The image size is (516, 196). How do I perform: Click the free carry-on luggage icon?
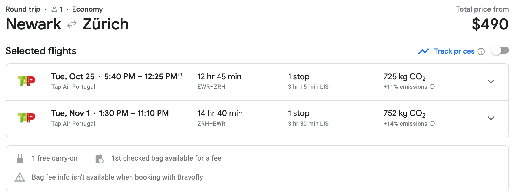pos(20,159)
